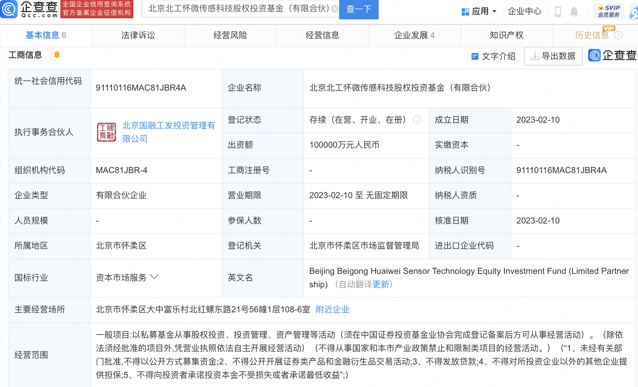The width and height of the screenshot is (638, 387).
Task: Click 纳税人识别号 value 91110116MAC81JBR4A
Action: pos(561,170)
